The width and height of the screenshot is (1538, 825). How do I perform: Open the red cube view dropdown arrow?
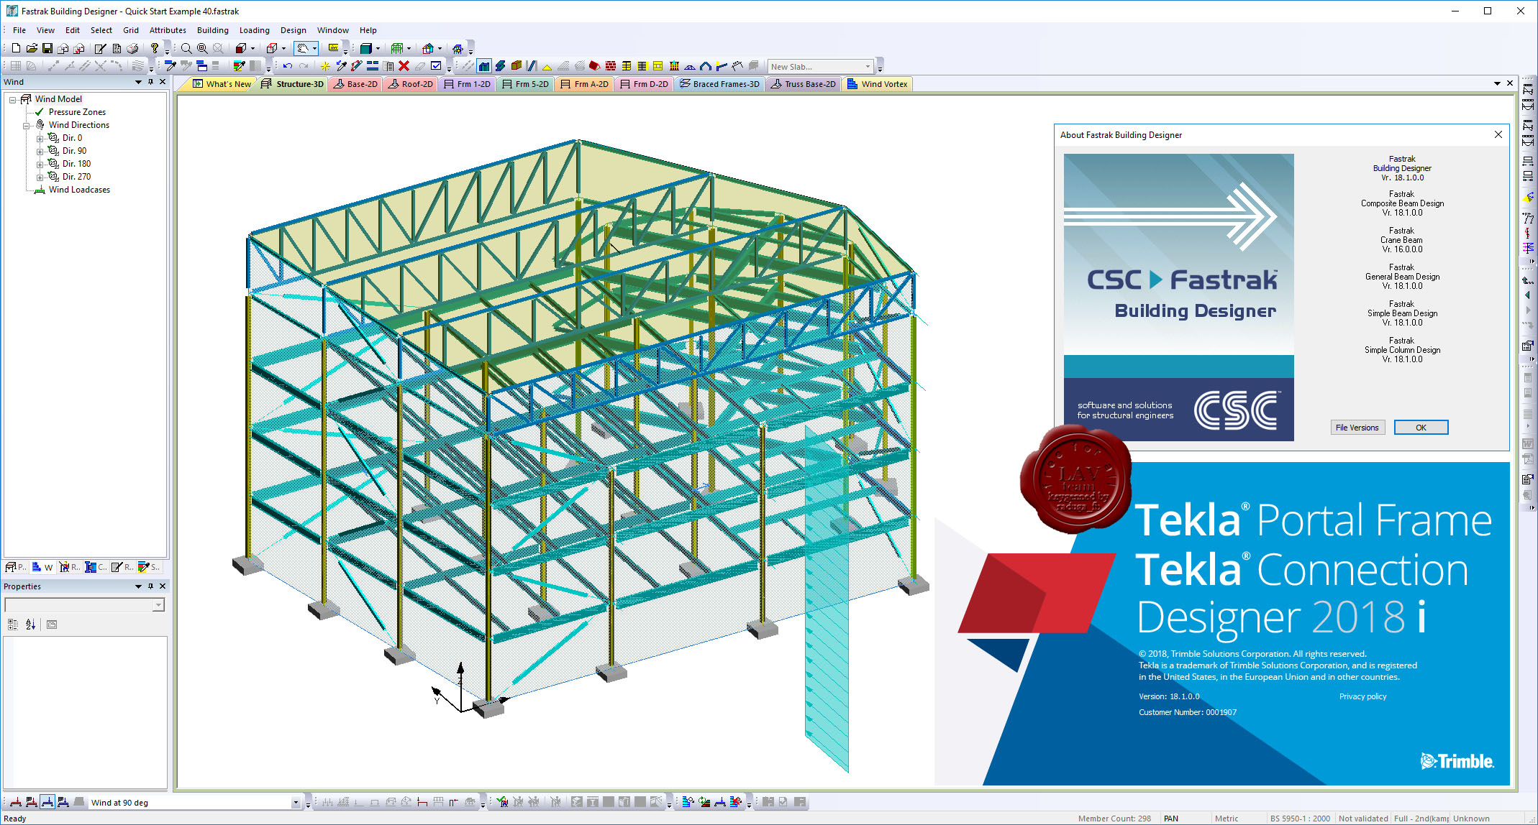tap(253, 48)
